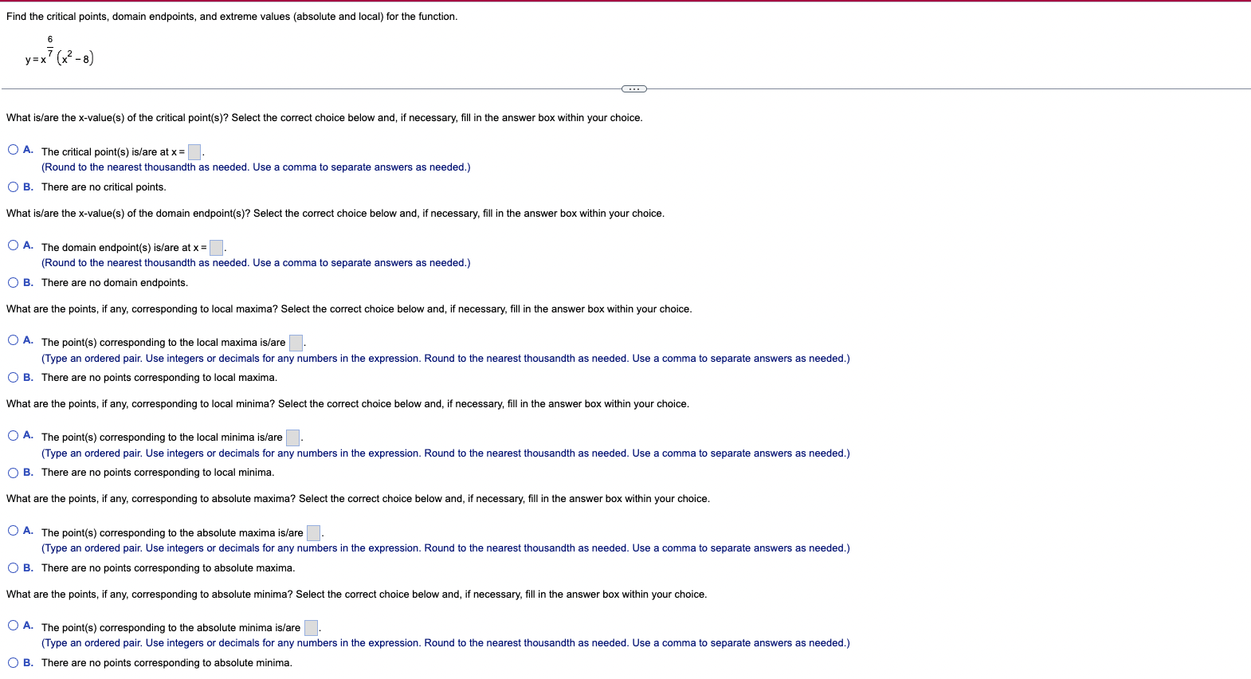Click the absolute minima question prompt text
Screen dimensions: 1251x679
coord(356,595)
